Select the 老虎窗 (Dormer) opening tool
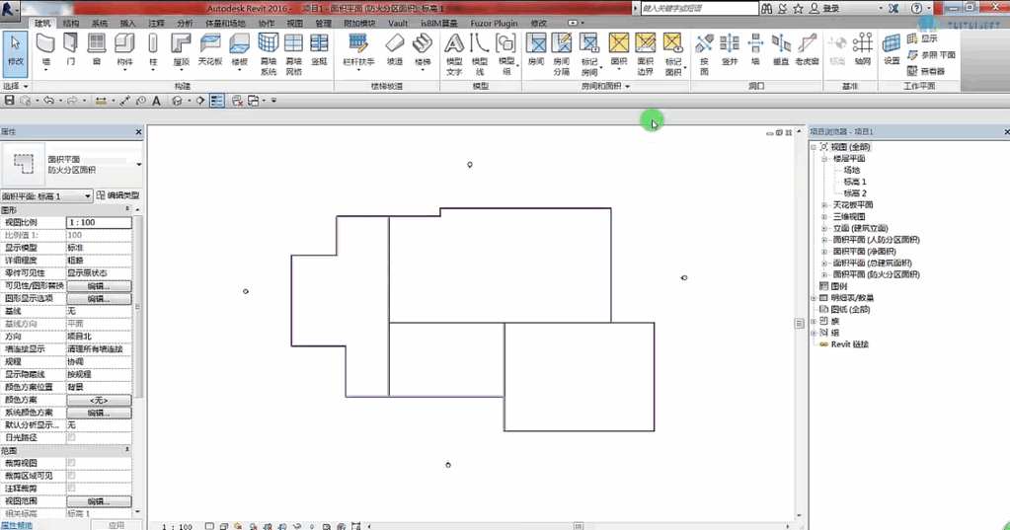Screen dimensions: 1010x530 (807, 50)
